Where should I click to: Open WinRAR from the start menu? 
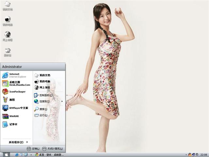coord(10,116)
